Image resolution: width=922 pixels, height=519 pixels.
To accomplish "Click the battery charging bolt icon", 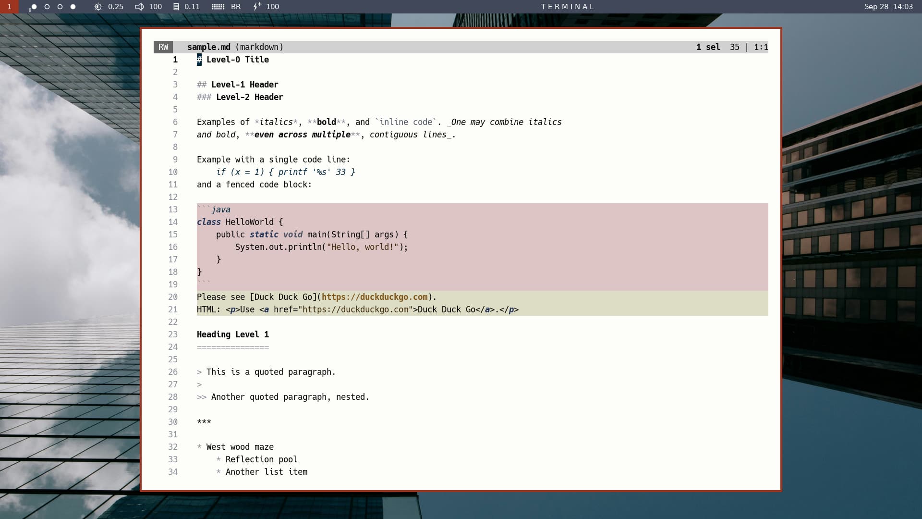I will click(257, 6).
